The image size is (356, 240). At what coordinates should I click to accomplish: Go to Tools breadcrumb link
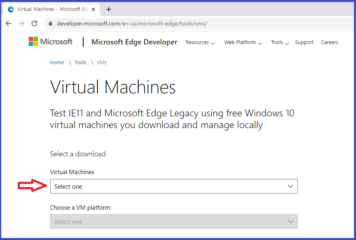click(x=80, y=63)
